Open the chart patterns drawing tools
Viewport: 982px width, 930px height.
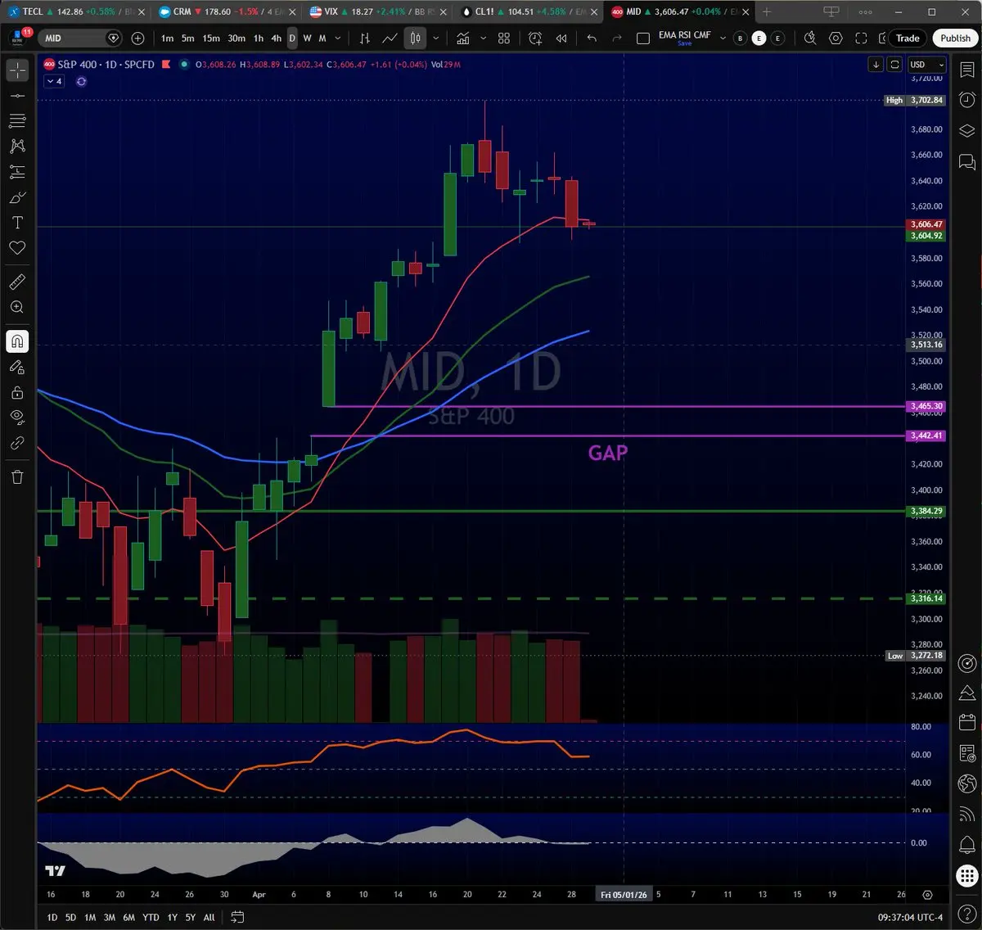17,147
